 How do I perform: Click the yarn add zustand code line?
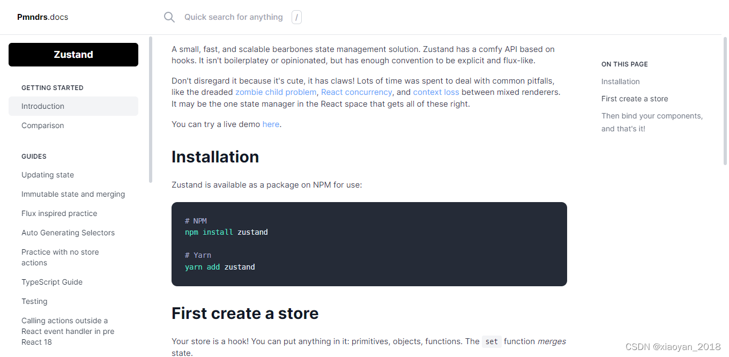(x=220, y=266)
